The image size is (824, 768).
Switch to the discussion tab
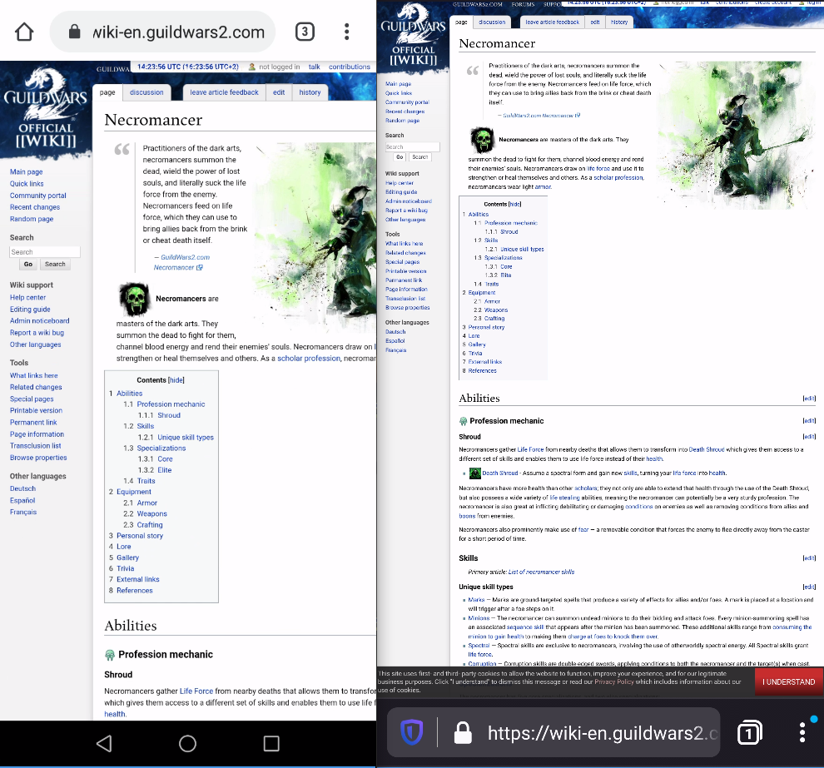(146, 92)
